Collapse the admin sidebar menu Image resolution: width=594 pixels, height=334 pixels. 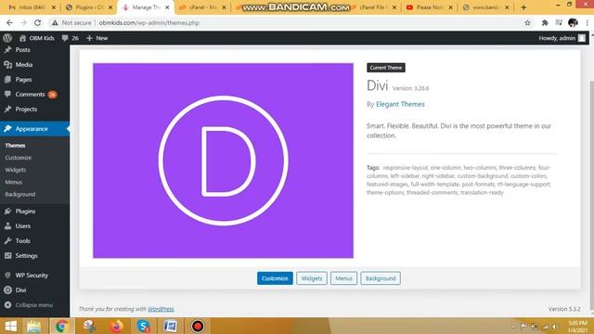34,305
